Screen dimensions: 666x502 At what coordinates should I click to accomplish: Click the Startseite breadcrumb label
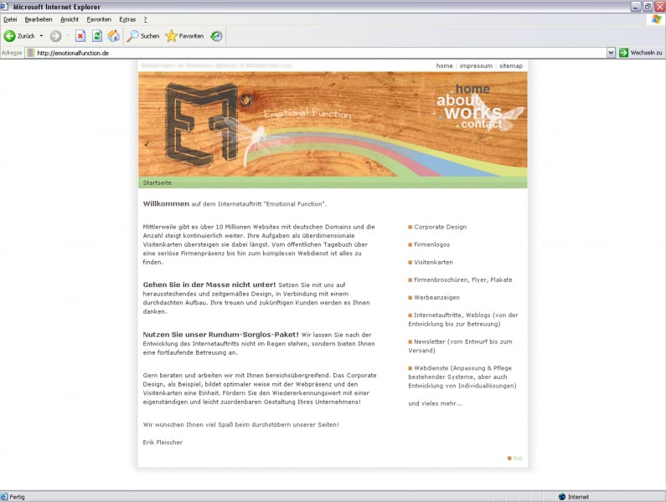(x=157, y=183)
